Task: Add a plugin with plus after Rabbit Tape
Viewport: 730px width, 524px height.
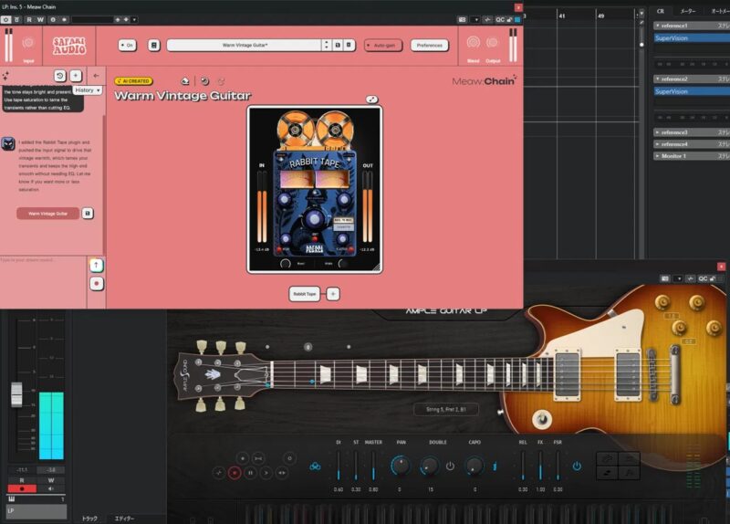Action: pyautogui.click(x=333, y=294)
